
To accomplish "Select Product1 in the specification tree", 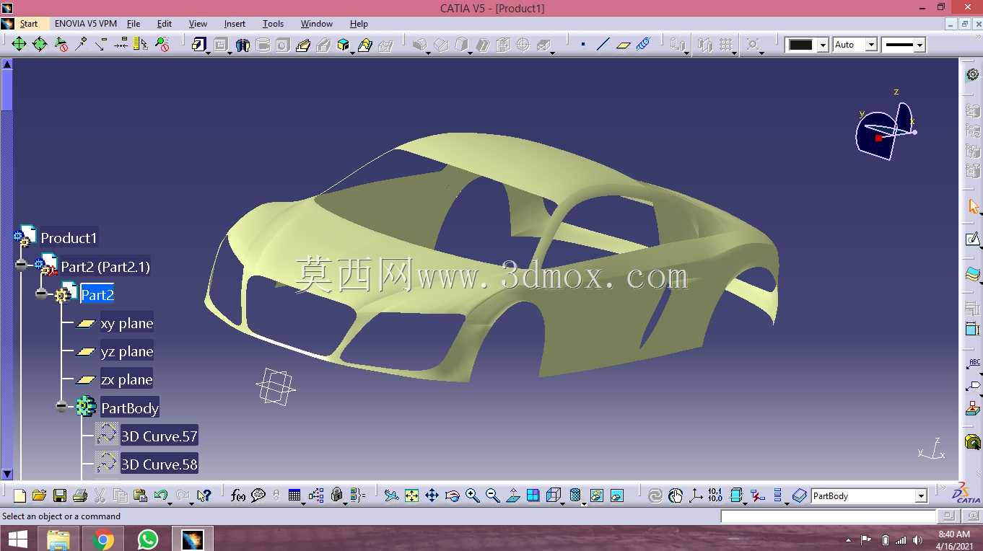I will (x=69, y=237).
